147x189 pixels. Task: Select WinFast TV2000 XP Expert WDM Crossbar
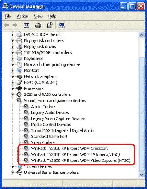coord(70,149)
